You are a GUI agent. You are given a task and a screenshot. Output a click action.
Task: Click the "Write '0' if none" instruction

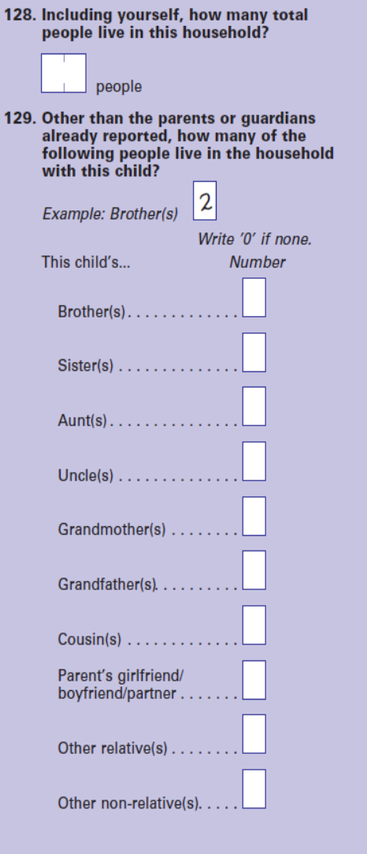255,239
